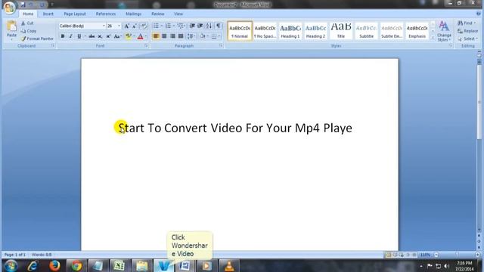Screen dimensions: 484x272
Task: Show paragraph marks and hidden symbols
Action: click(219, 26)
